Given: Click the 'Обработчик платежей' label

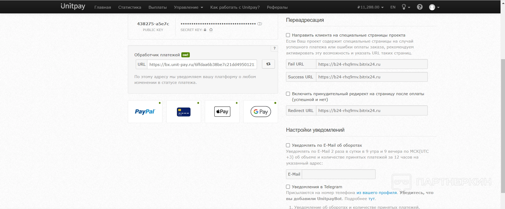Looking at the screenshot, I should click(157, 55).
